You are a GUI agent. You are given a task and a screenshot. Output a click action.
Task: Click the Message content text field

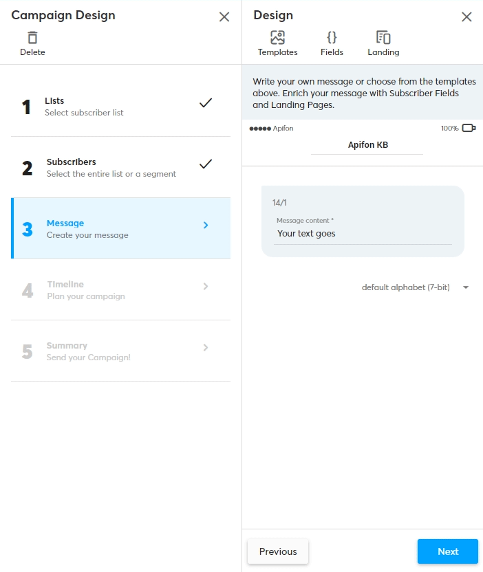tap(363, 234)
